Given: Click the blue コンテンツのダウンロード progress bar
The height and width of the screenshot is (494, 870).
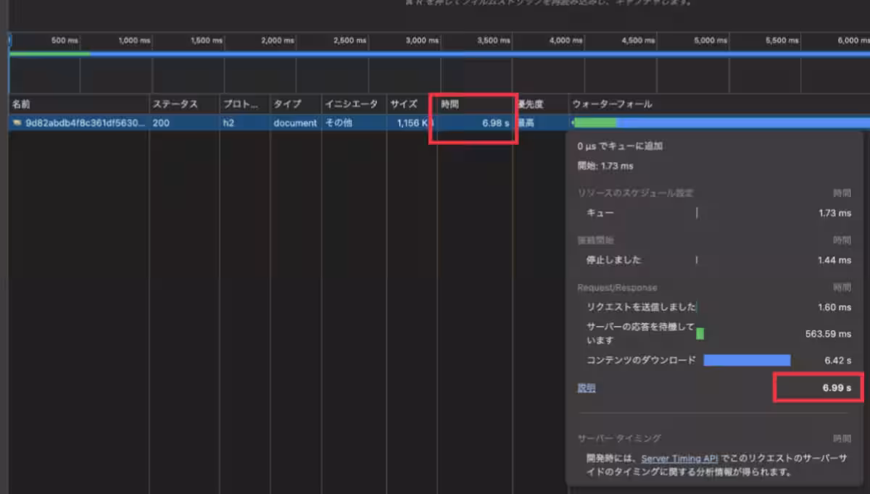Looking at the screenshot, I should tap(745, 359).
